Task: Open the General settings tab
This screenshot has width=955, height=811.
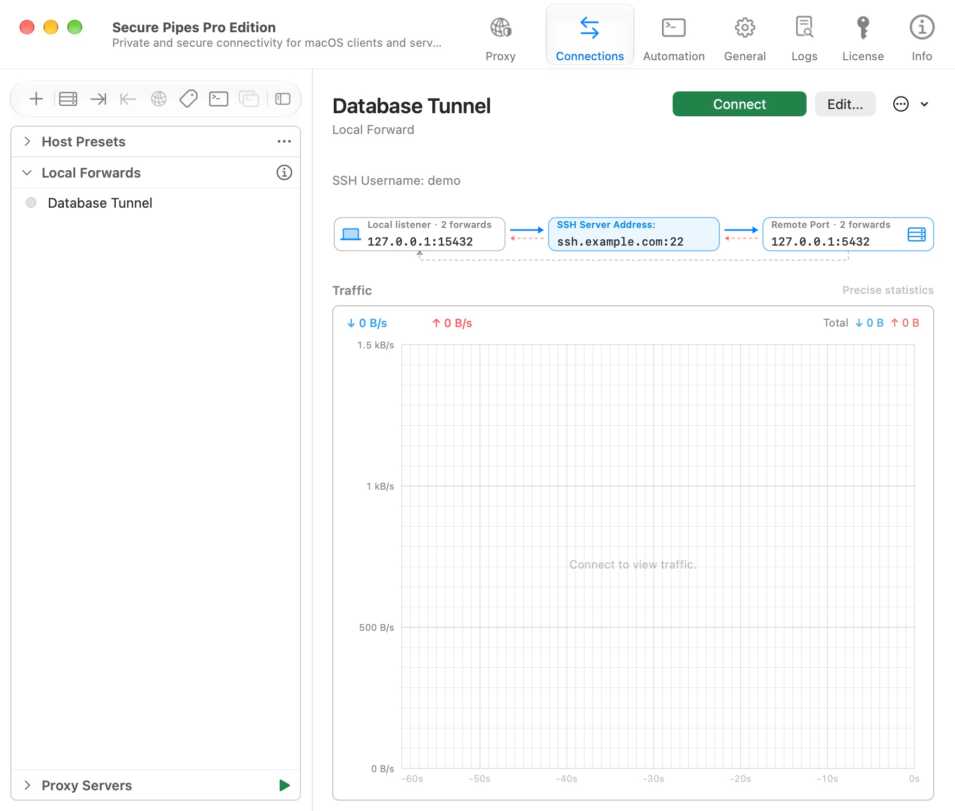Action: click(x=745, y=39)
